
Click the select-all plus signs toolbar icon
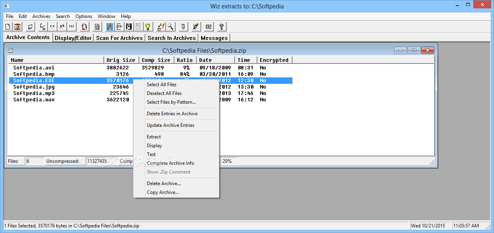tap(52, 27)
